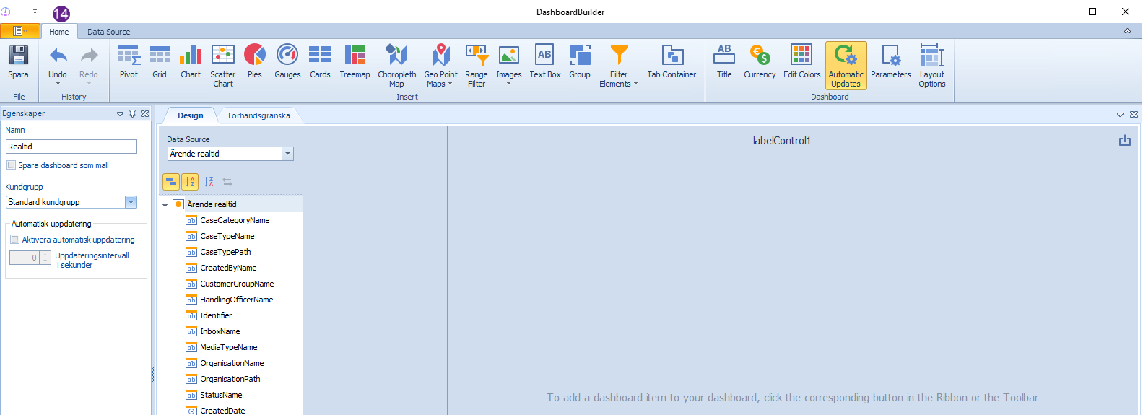
Task: Switch to the Home ribbon tab
Action: point(59,32)
